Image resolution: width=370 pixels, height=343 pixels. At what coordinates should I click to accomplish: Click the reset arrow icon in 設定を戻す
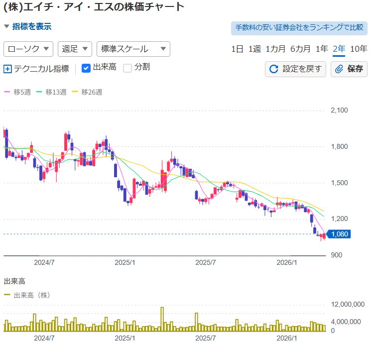coord(273,69)
